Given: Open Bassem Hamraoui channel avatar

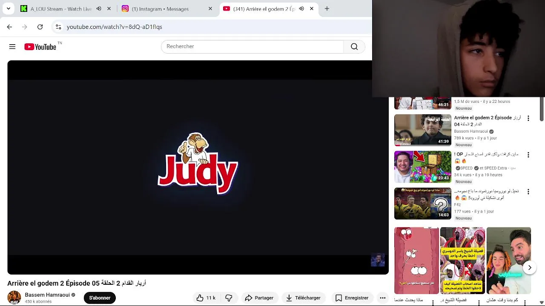Looking at the screenshot, I should tap(14, 297).
